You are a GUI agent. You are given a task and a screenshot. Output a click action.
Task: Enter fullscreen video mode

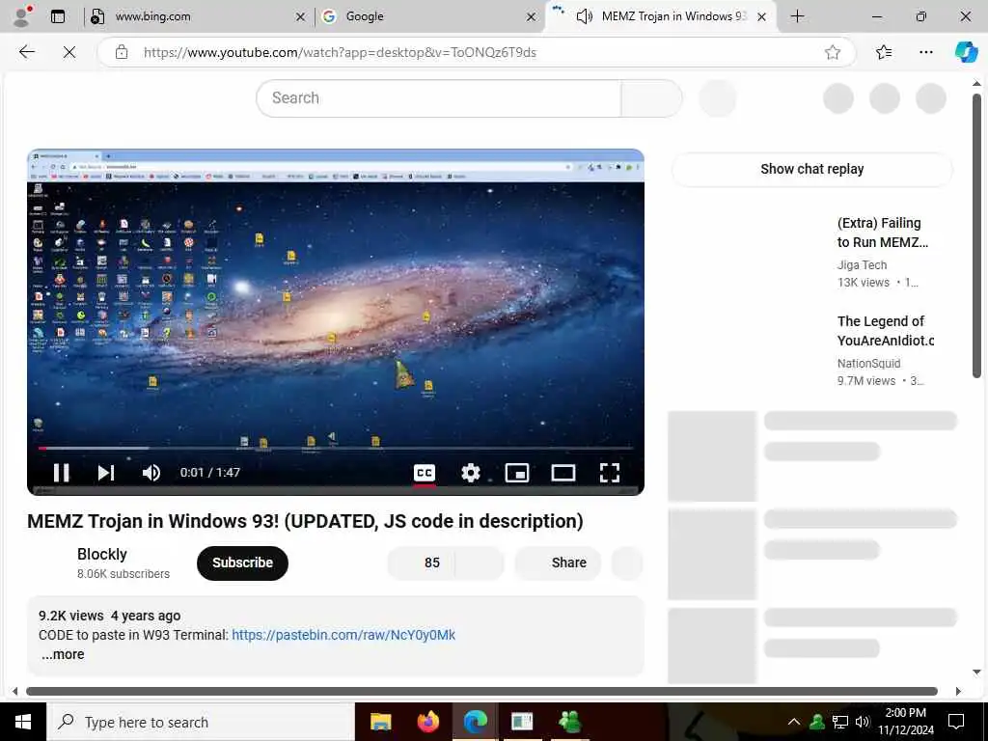tap(610, 473)
